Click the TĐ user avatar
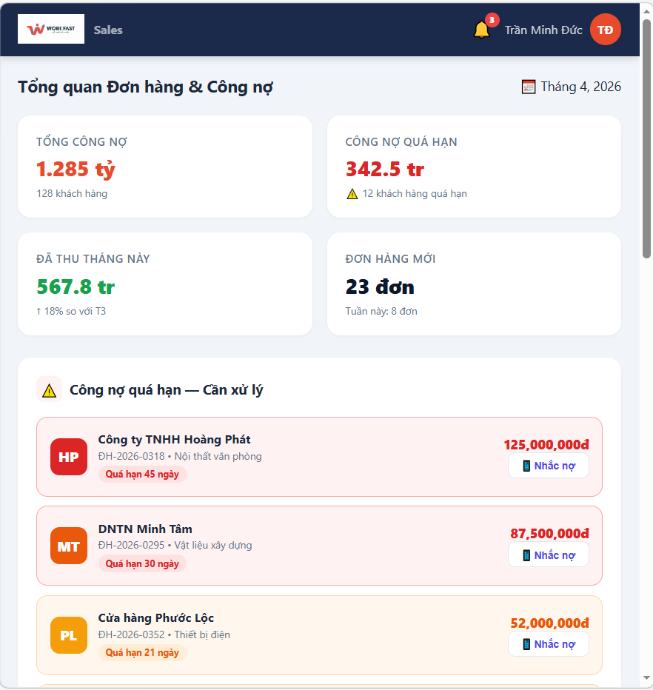The width and height of the screenshot is (653, 690). 605,30
